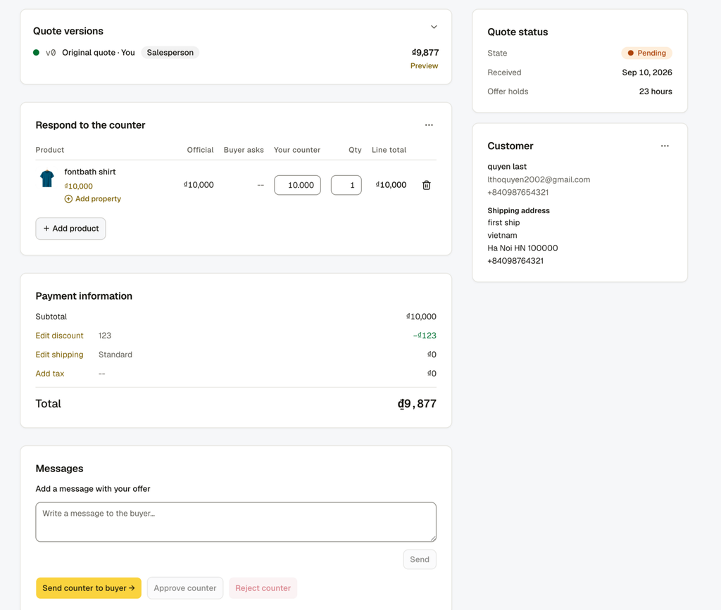Click customer phone +840987654321

(518, 193)
